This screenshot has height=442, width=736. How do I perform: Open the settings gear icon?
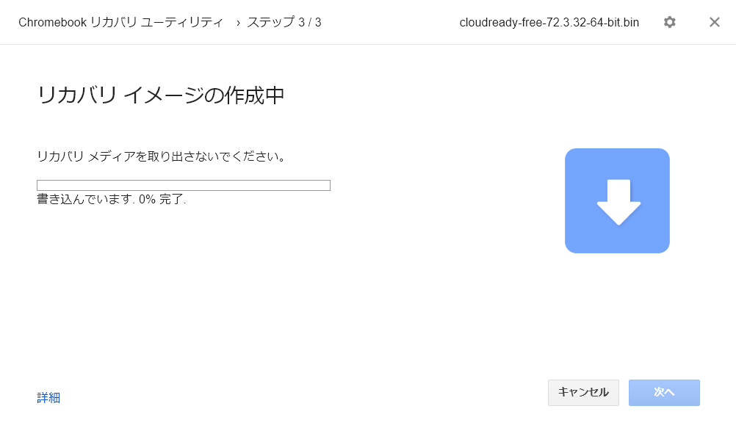[x=669, y=22]
